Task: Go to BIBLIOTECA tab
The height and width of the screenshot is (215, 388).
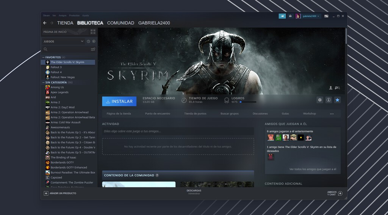Action: coord(90,23)
